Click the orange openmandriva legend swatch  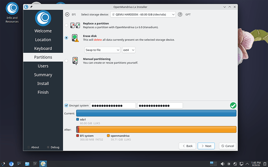tap(108, 136)
